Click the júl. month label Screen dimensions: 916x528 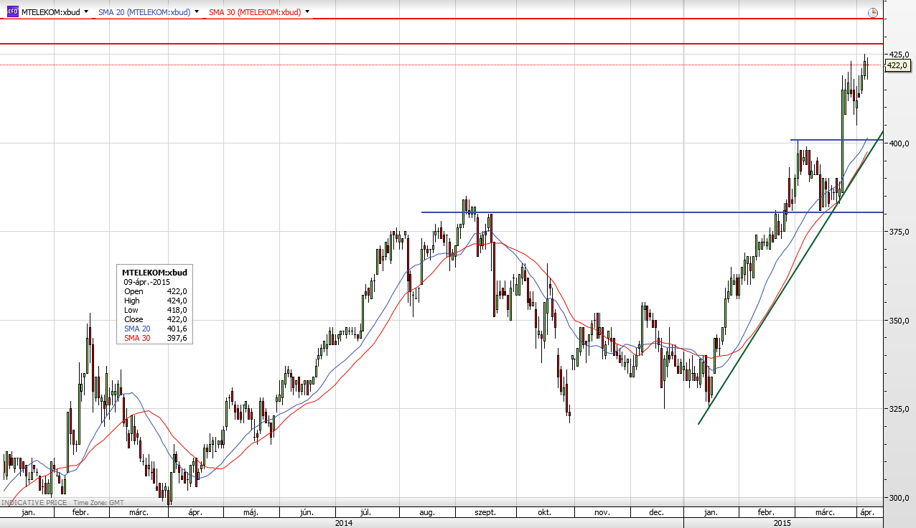click(365, 513)
